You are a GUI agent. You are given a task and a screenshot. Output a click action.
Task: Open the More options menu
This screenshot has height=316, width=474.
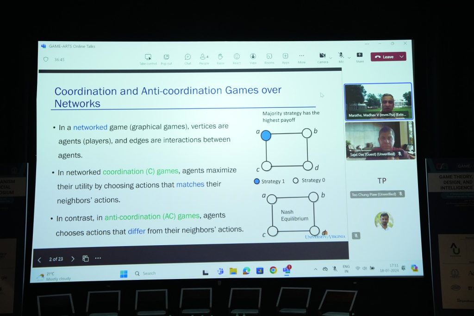point(301,56)
